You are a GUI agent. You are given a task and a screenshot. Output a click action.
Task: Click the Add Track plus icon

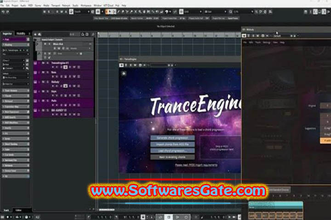point(35,34)
